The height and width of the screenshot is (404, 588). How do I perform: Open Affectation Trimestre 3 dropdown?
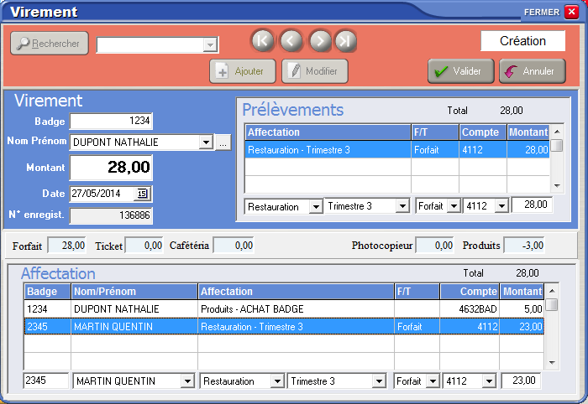pyautogui.click(x=379, y=381)
